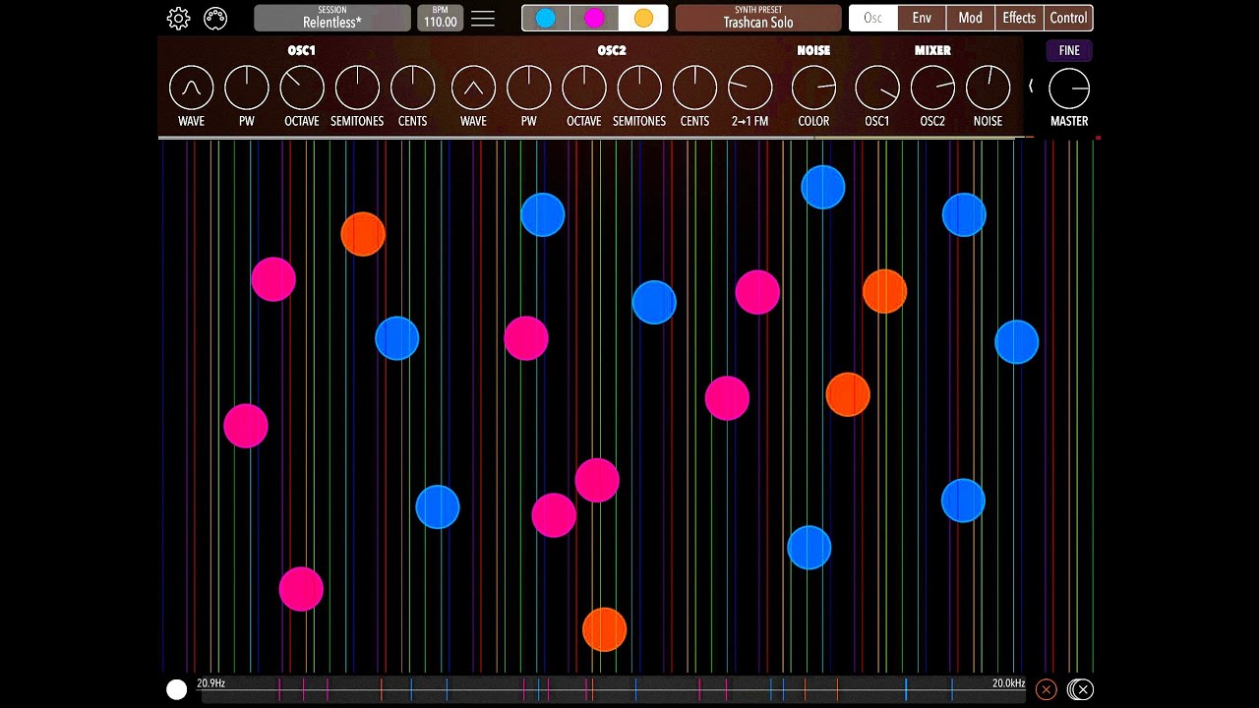This screenshot has height=708, width=1259.
Task: Switch to the Env tab
Action: [922, 18]
